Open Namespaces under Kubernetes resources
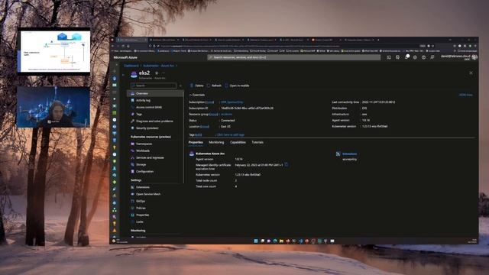 144,144
